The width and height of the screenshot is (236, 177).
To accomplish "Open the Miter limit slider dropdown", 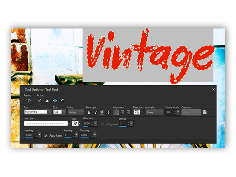I will coord(96,123).
